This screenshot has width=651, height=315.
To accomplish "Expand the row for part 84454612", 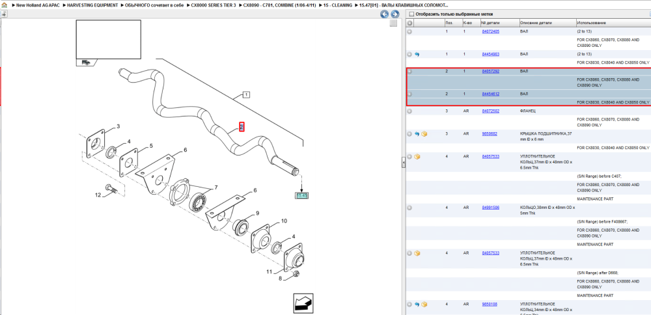I will tap(409, 94).
